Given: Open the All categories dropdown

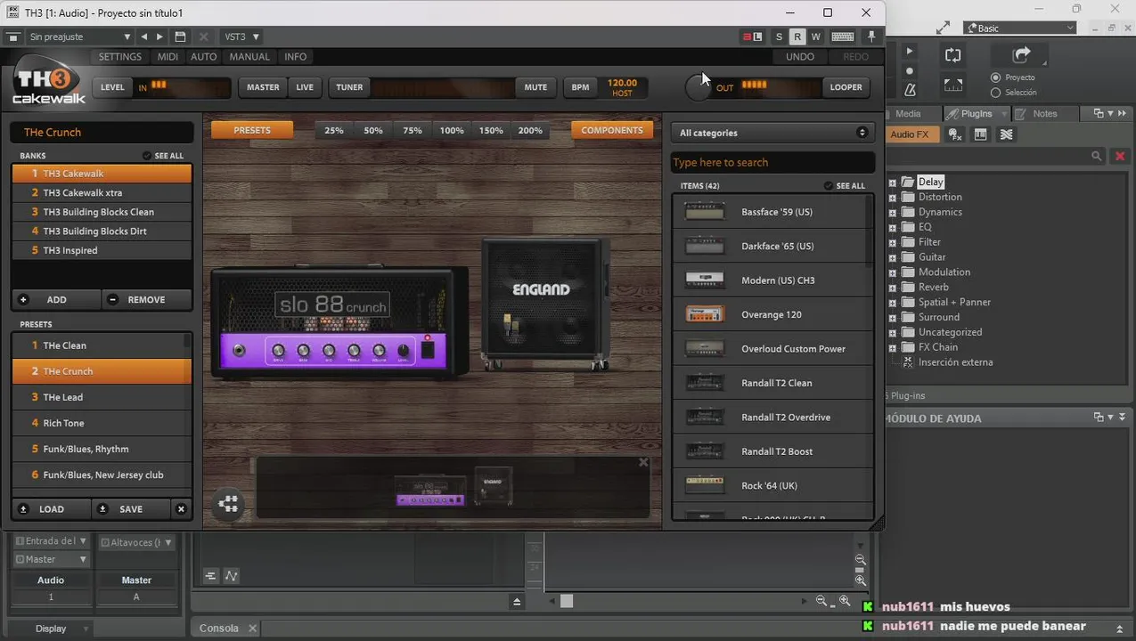Looking at the screenshot, I should click(x=772, y=133).
